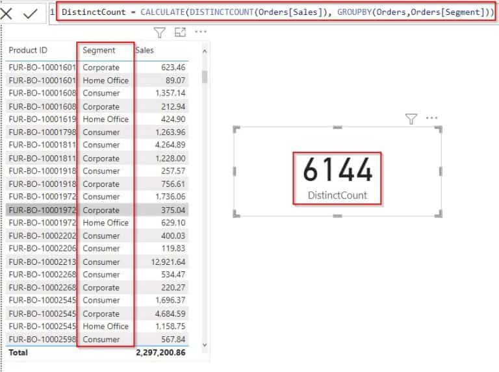
Task: Select Sales cell 400.03
Action: pyautogui.click(x=173, y=236)
